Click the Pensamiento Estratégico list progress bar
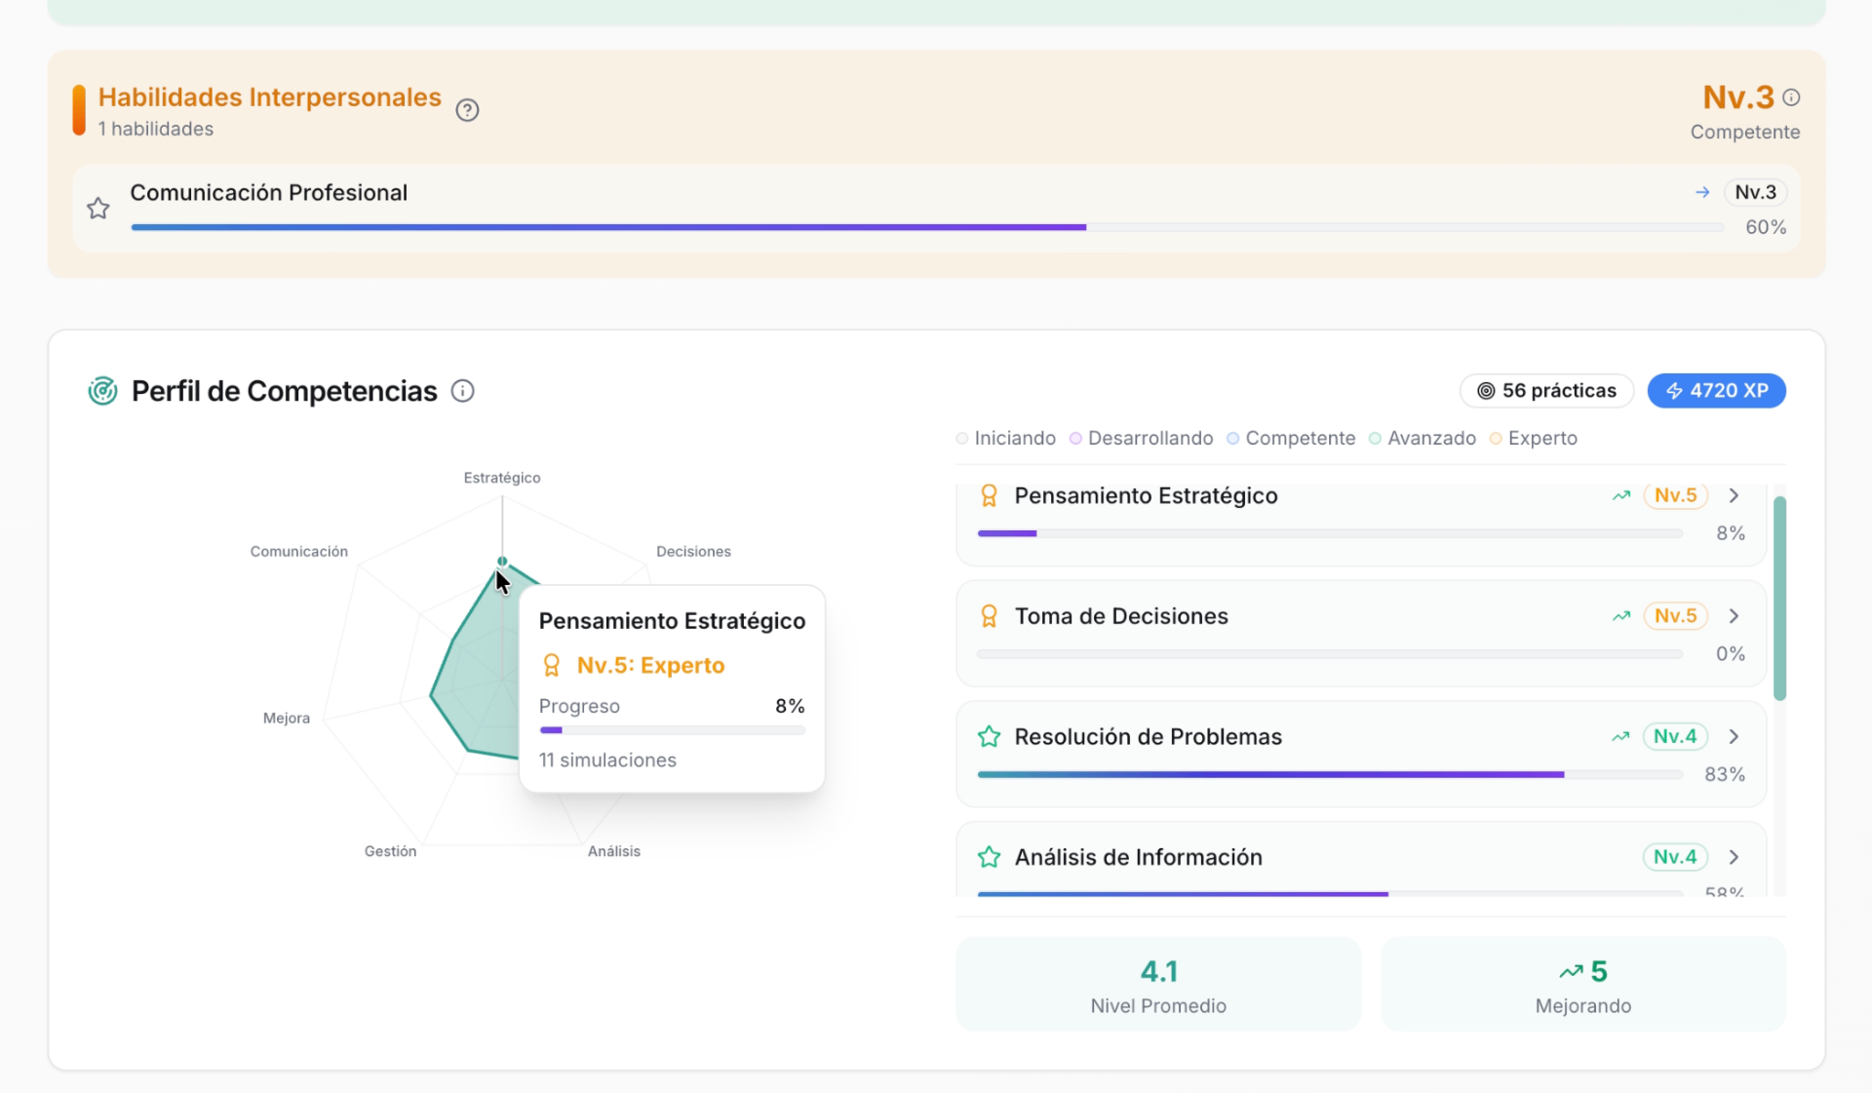The width and height of the screenshot is (1872, 1093). (1330, 533)
